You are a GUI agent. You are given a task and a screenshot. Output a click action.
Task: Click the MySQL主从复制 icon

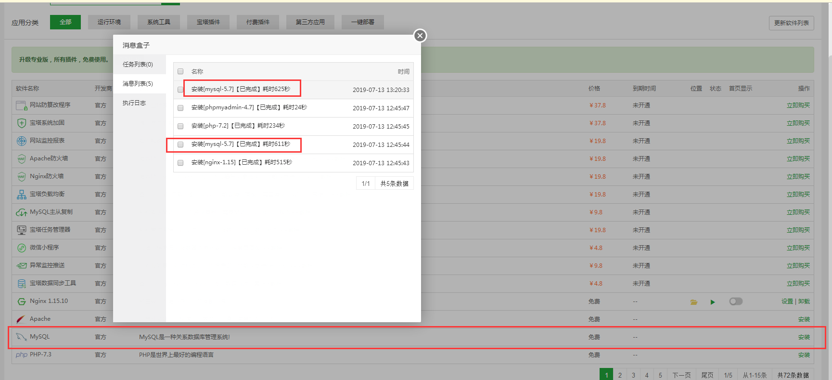pyautogui.click(x=22, y=212)
